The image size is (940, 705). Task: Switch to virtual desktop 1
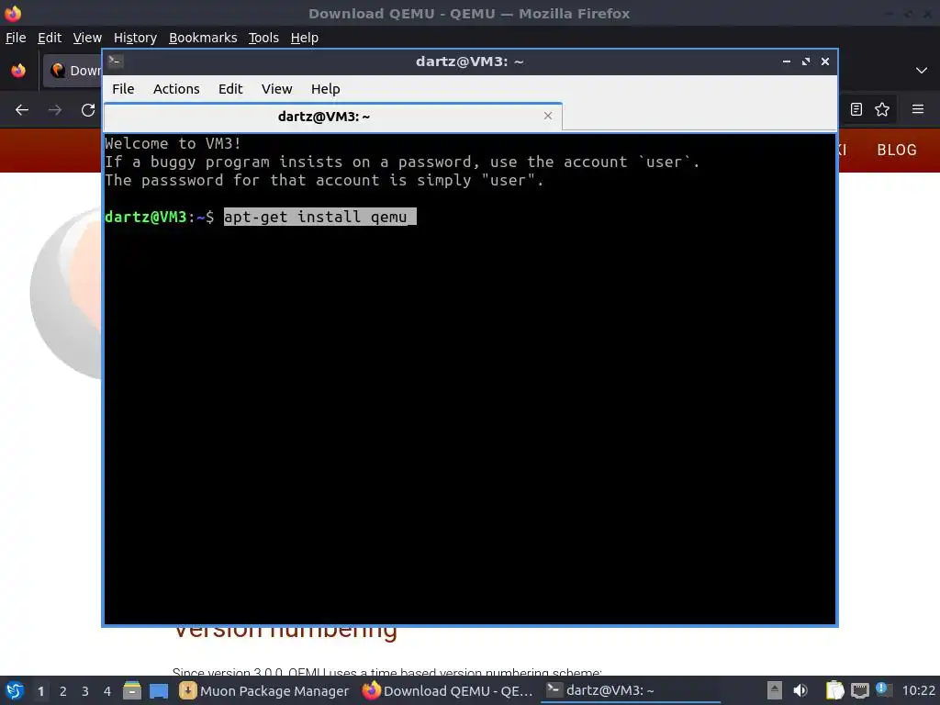click(x=40, y=691)
